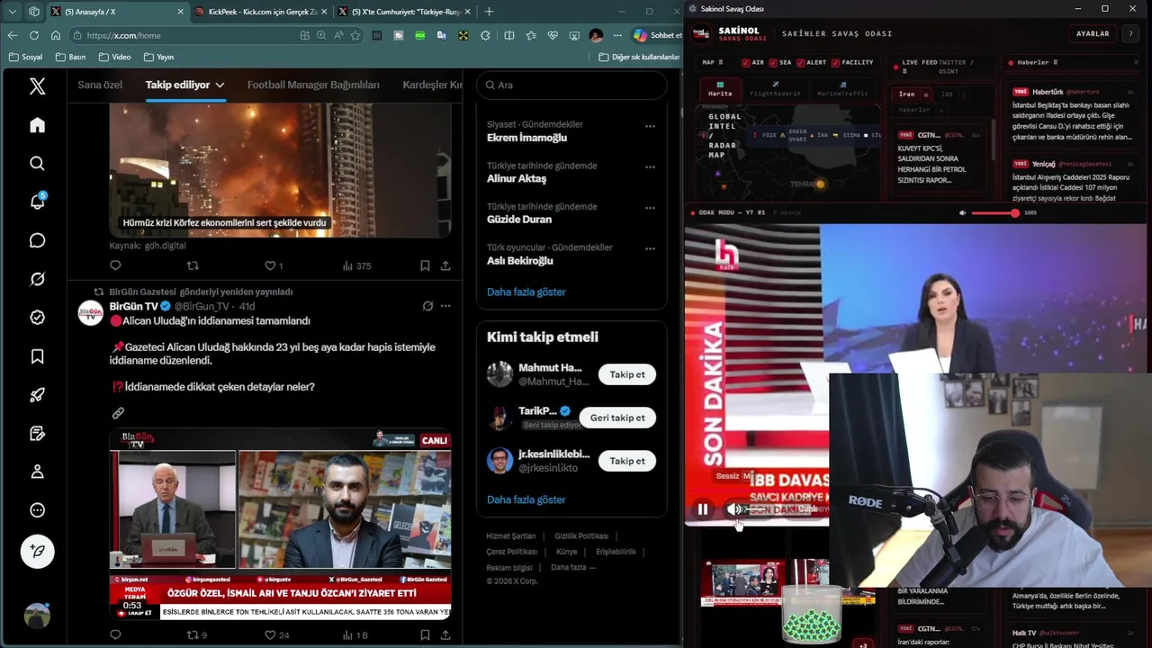Screen dimensions: 1152x648
Task: Open the More circle icon in sidebar
Action: (37, 510)
